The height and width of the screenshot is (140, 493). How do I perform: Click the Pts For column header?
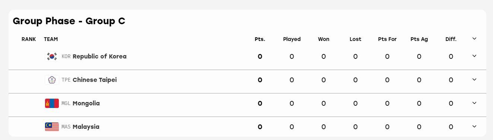[x=387, y=39]
